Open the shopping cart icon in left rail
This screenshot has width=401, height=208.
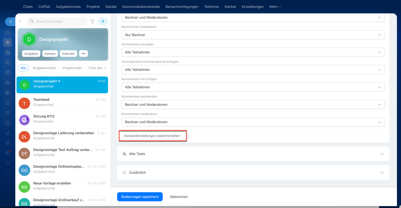pyautogui.click(x=8, y=173)
